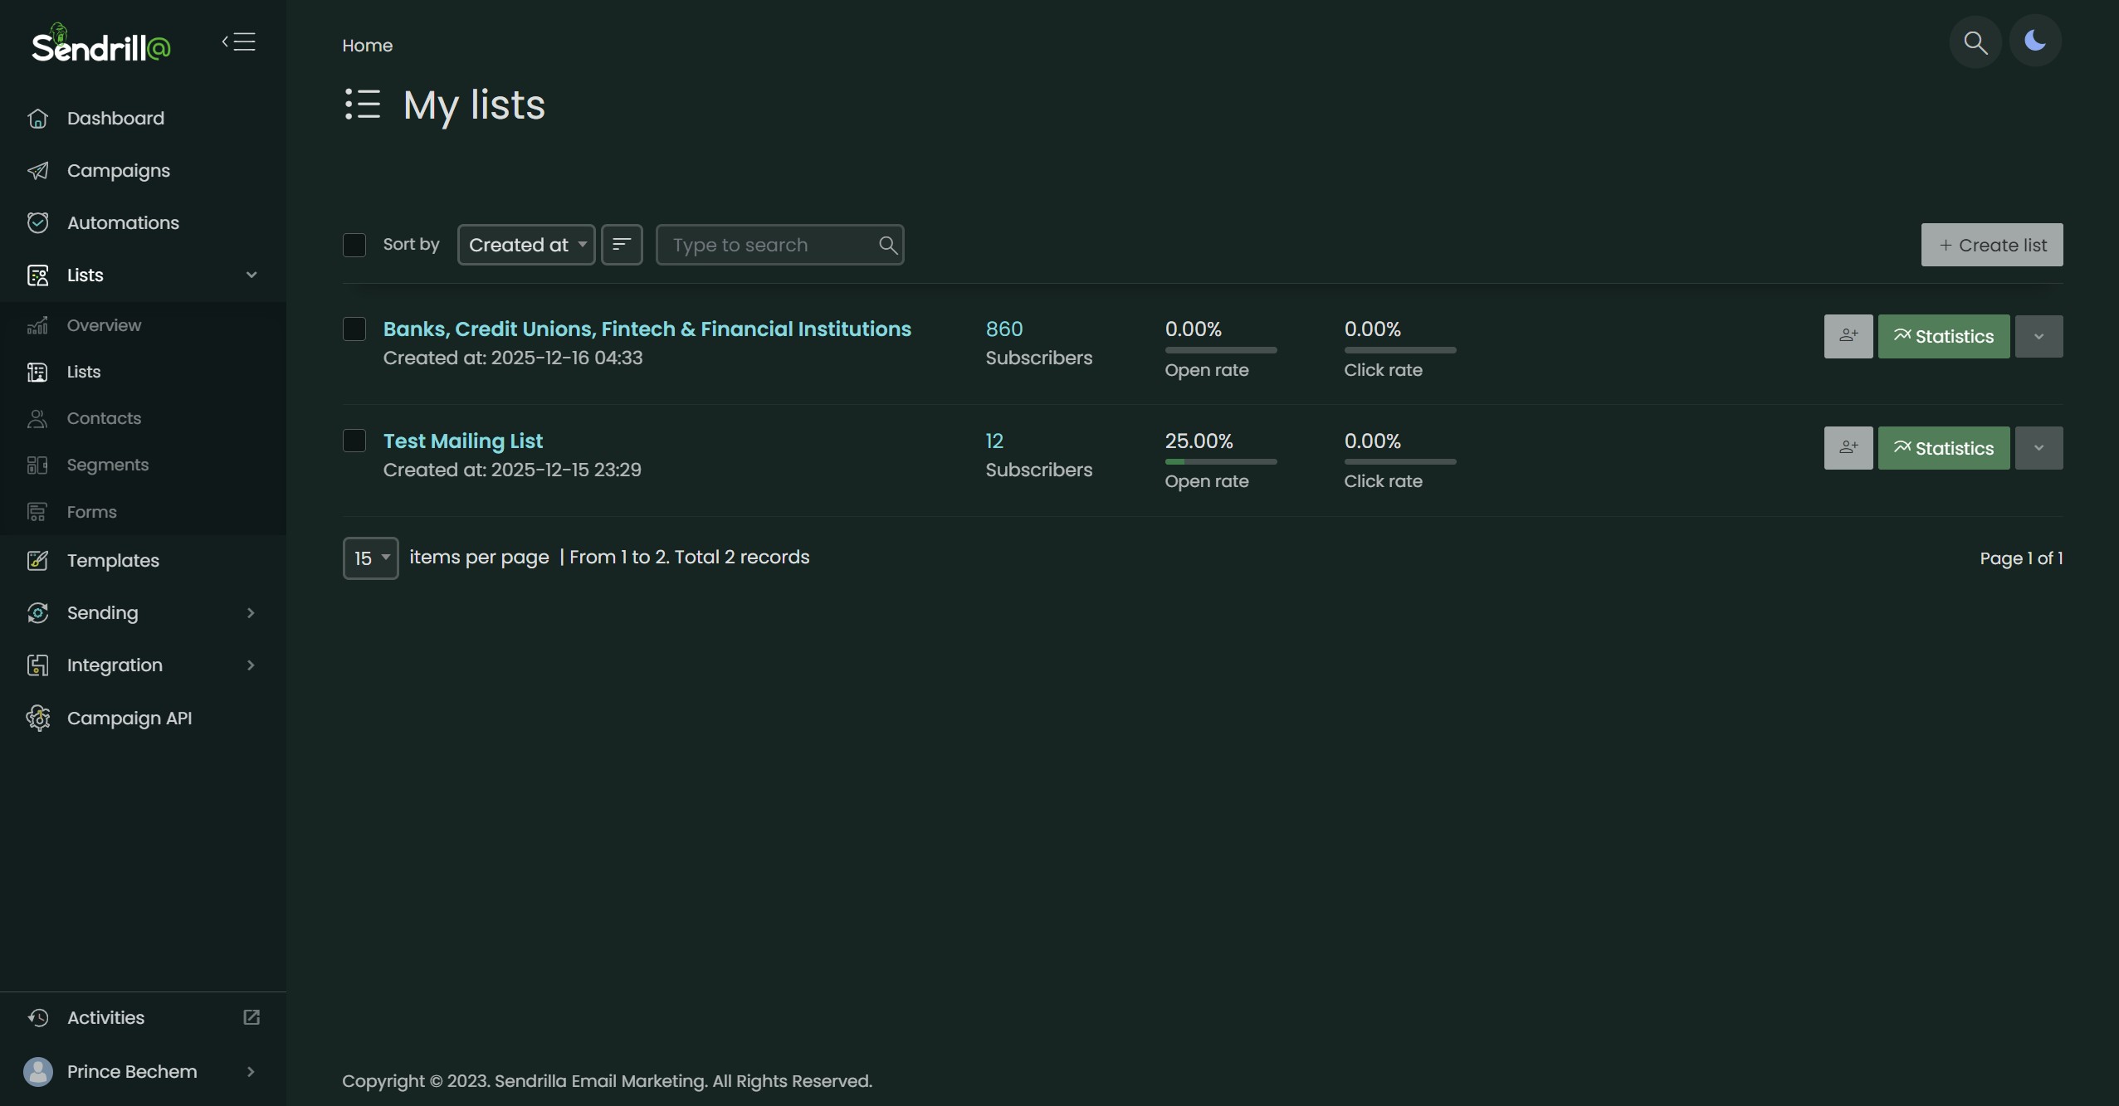Expand more actions arrow for Banks list
The height and width of the screenshot is (1106, 2119).
click(x=2038, y=336)
